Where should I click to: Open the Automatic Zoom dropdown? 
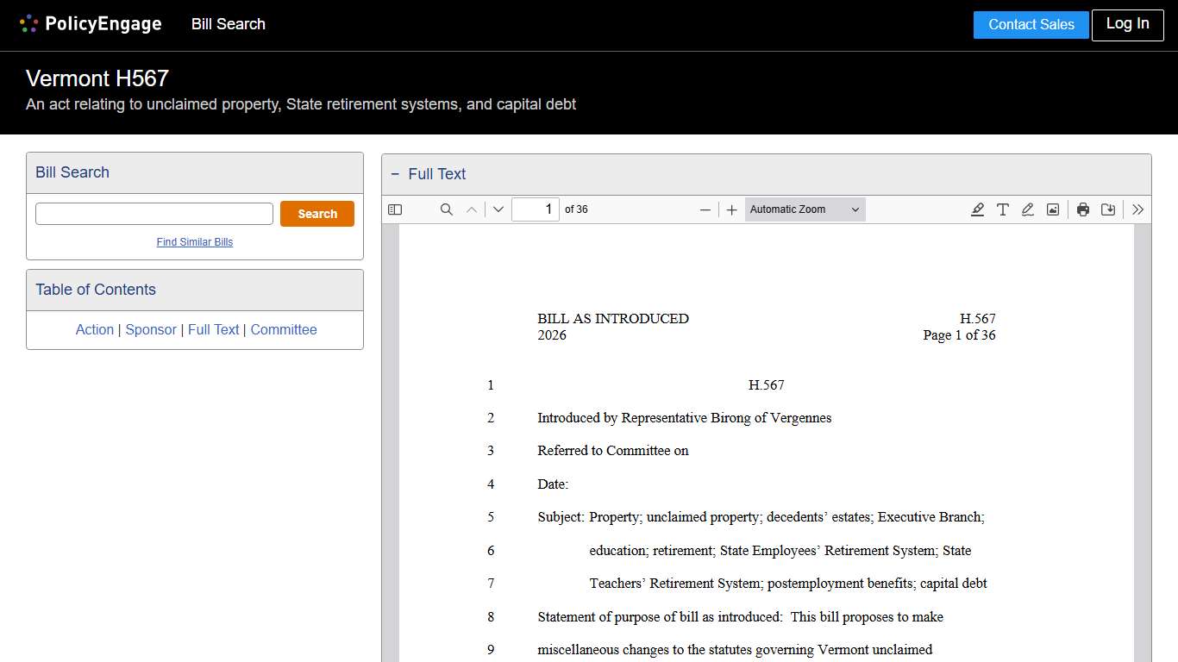(804, 209)
